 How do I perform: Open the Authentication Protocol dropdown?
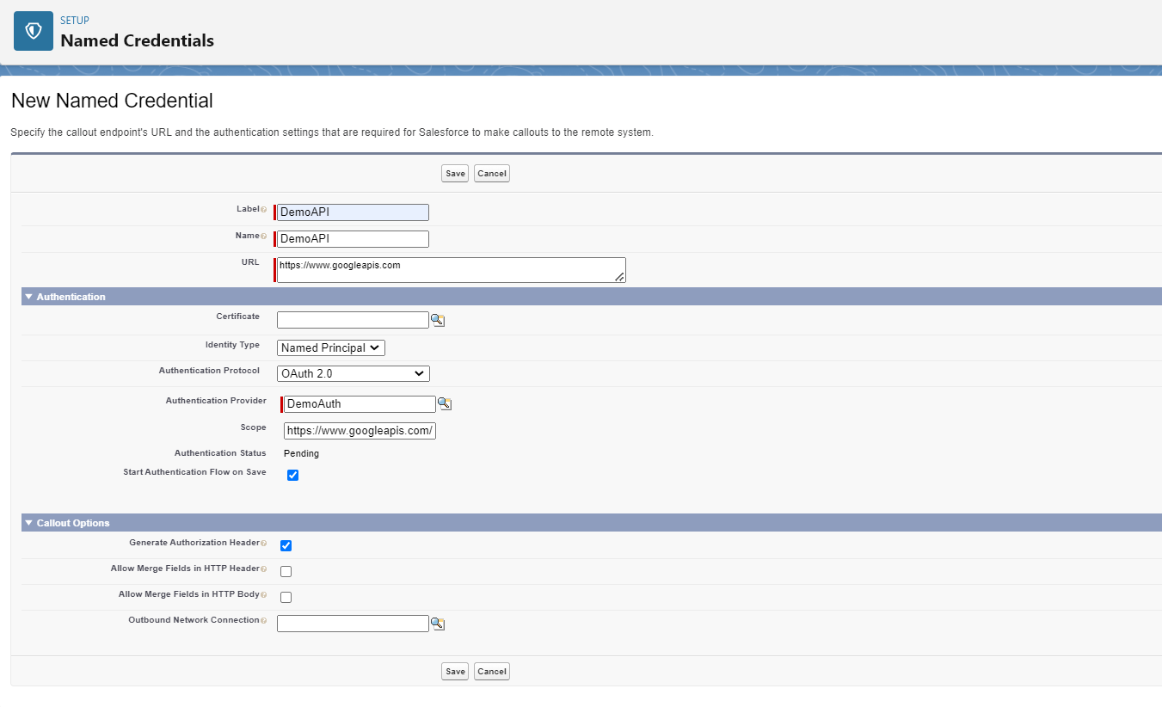click(x=353, y=374)
